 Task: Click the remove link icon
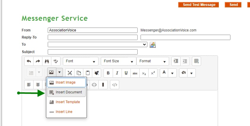94,84
